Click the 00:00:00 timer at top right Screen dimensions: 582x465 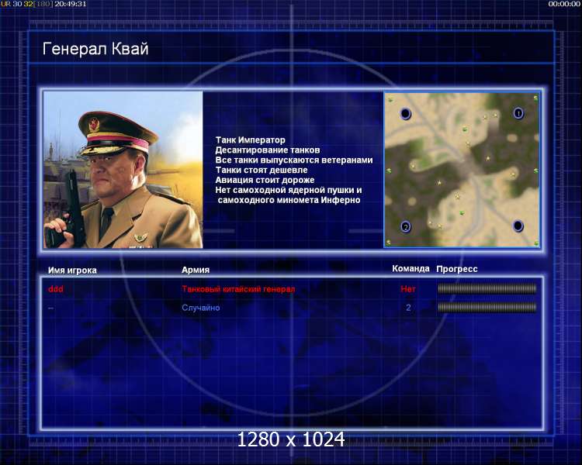[564, 4]
